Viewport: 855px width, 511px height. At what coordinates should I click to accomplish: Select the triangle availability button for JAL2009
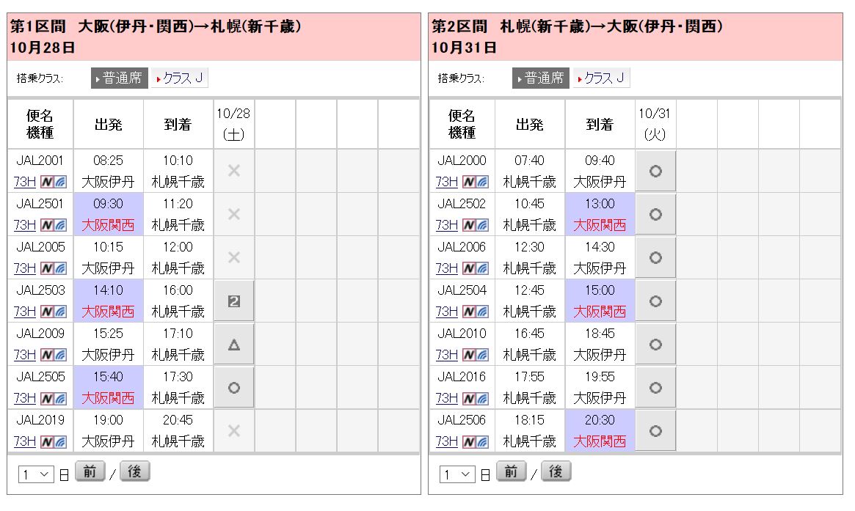tap(234, 345)
